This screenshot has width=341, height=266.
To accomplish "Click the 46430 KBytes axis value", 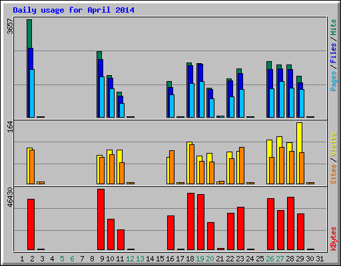I will 11,197.
